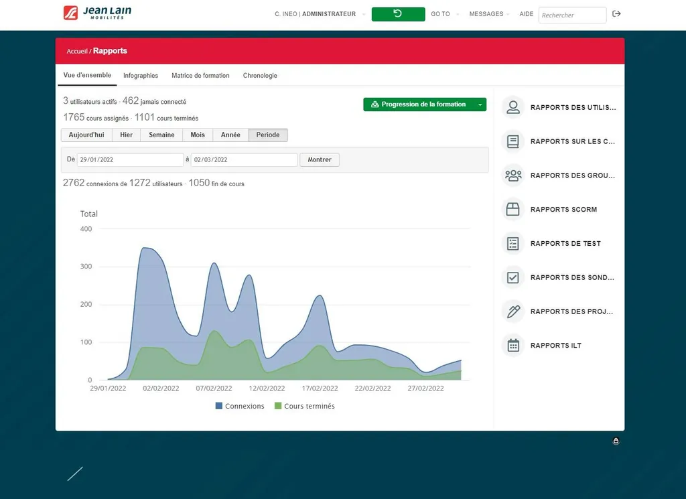Click the Accueil breadcrumb link

point(77,51)
